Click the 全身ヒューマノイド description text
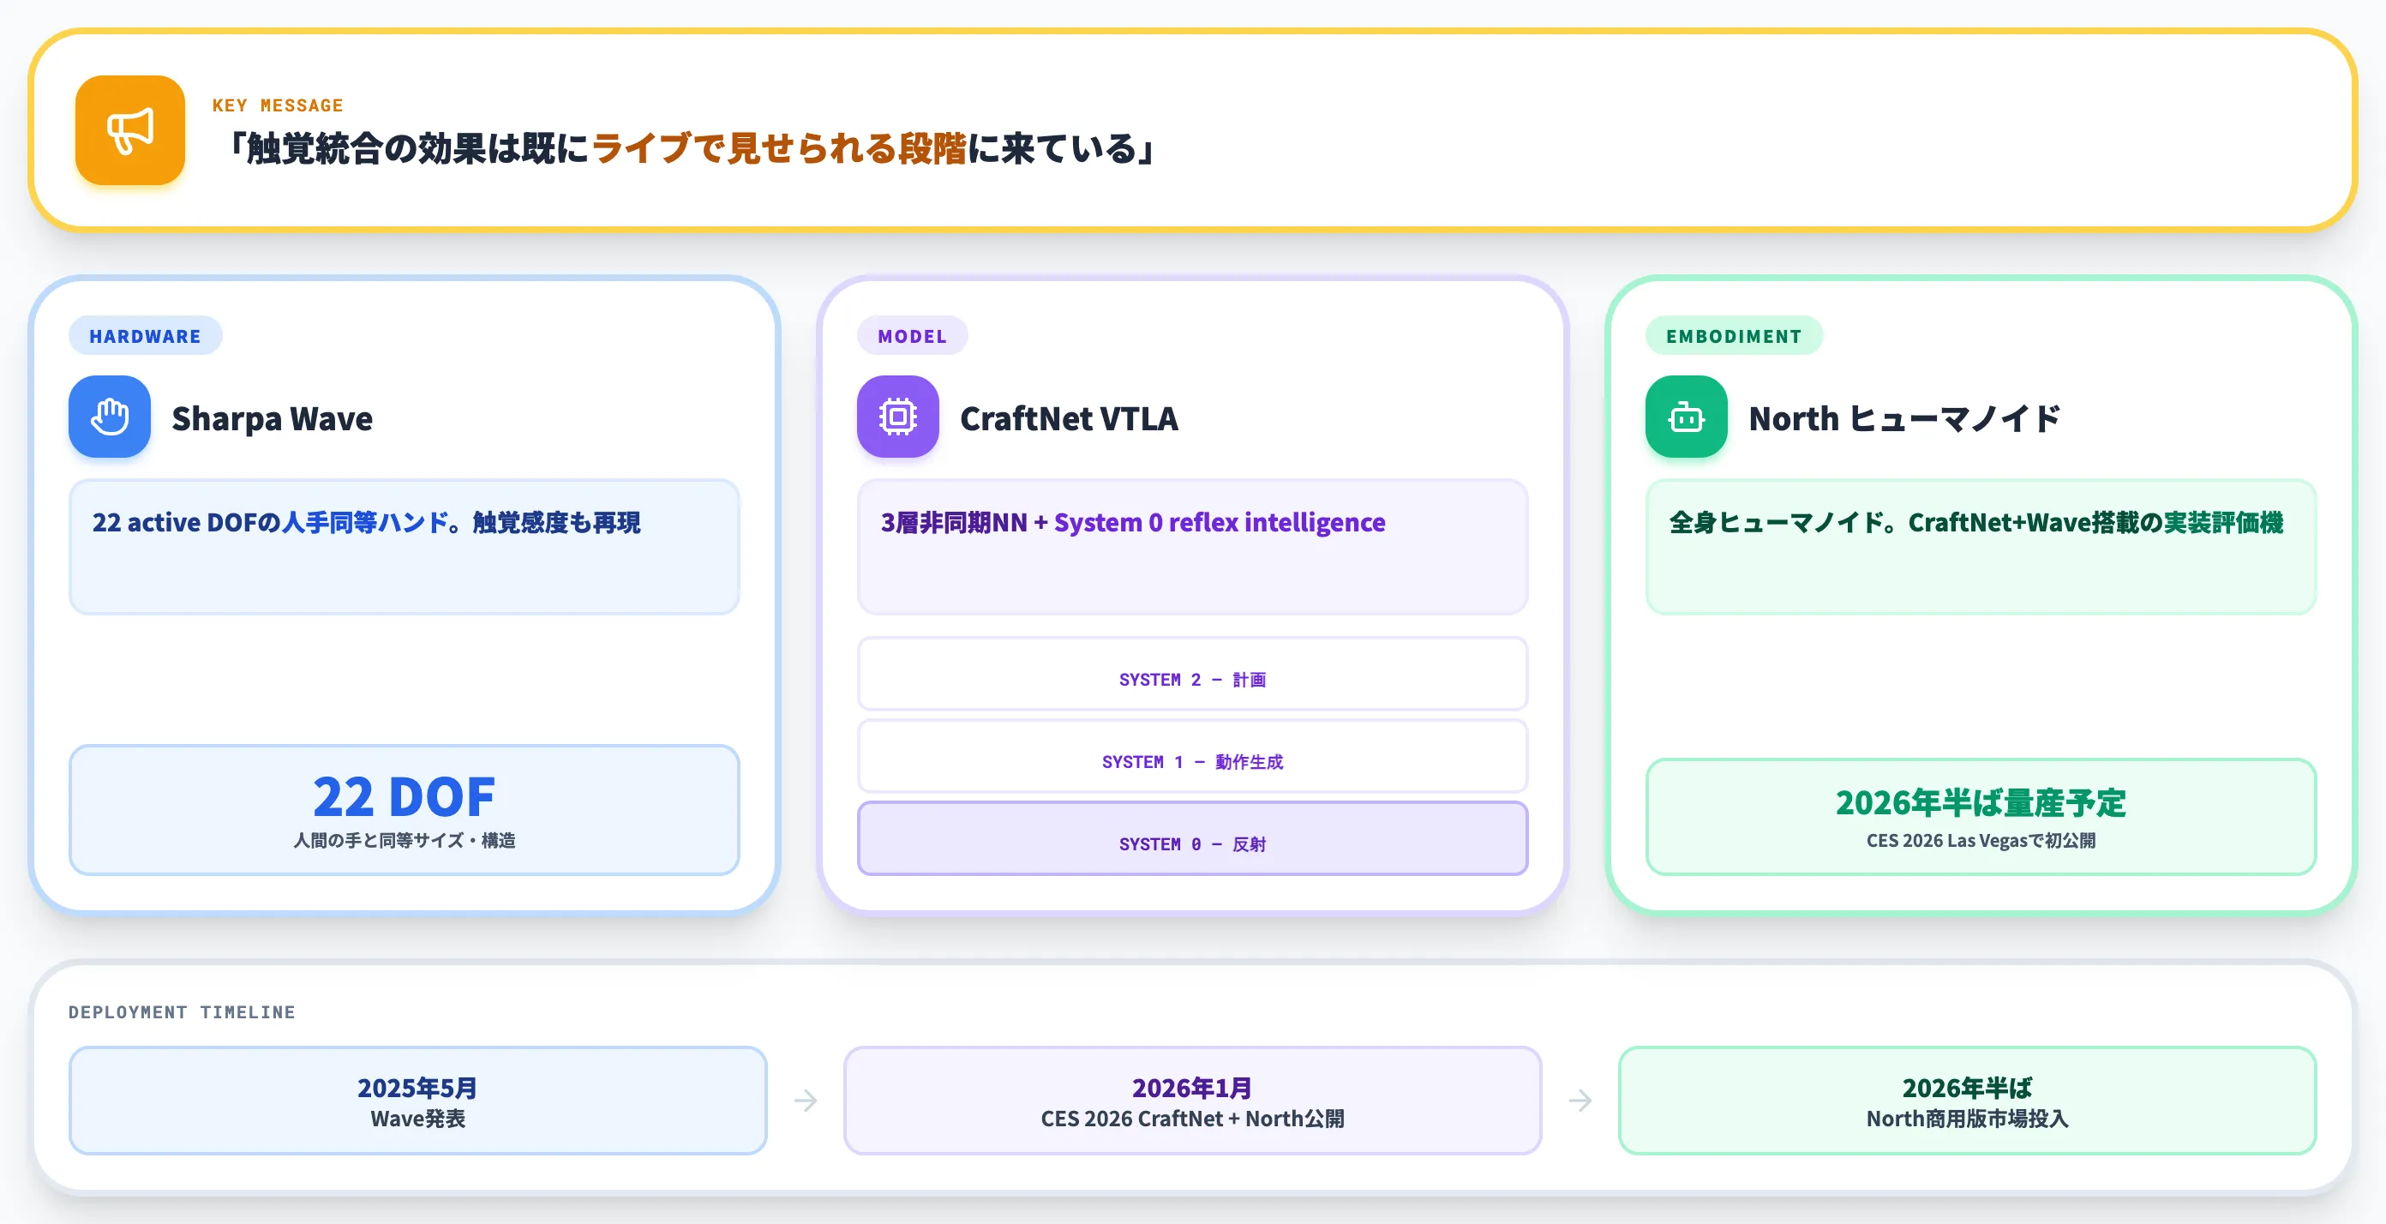This screenshot has height=1224, width=2386. 1975,523
